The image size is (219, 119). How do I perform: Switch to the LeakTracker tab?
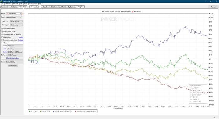[x=63, y=7]
